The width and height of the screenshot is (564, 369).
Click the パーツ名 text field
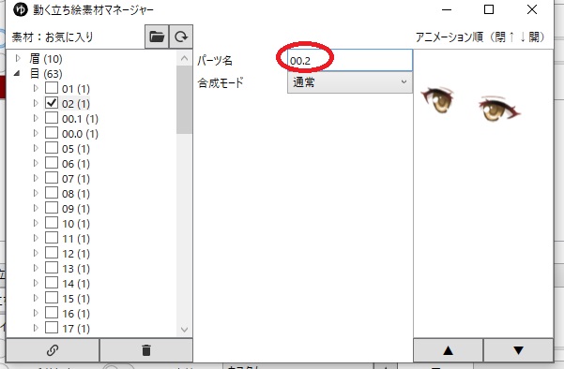(x=350, y=60)
